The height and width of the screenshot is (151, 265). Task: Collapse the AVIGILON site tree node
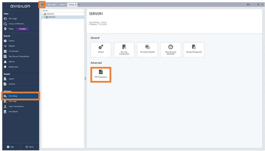42,14
